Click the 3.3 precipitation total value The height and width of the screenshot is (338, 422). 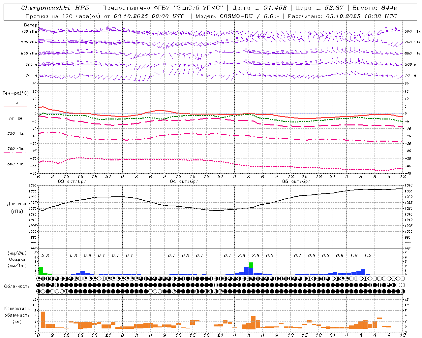coord(256,255)
